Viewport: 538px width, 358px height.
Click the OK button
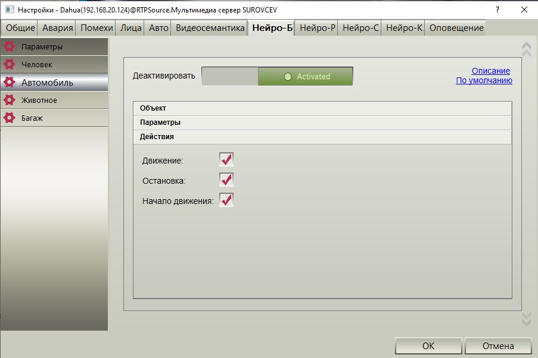click(428, 346)
